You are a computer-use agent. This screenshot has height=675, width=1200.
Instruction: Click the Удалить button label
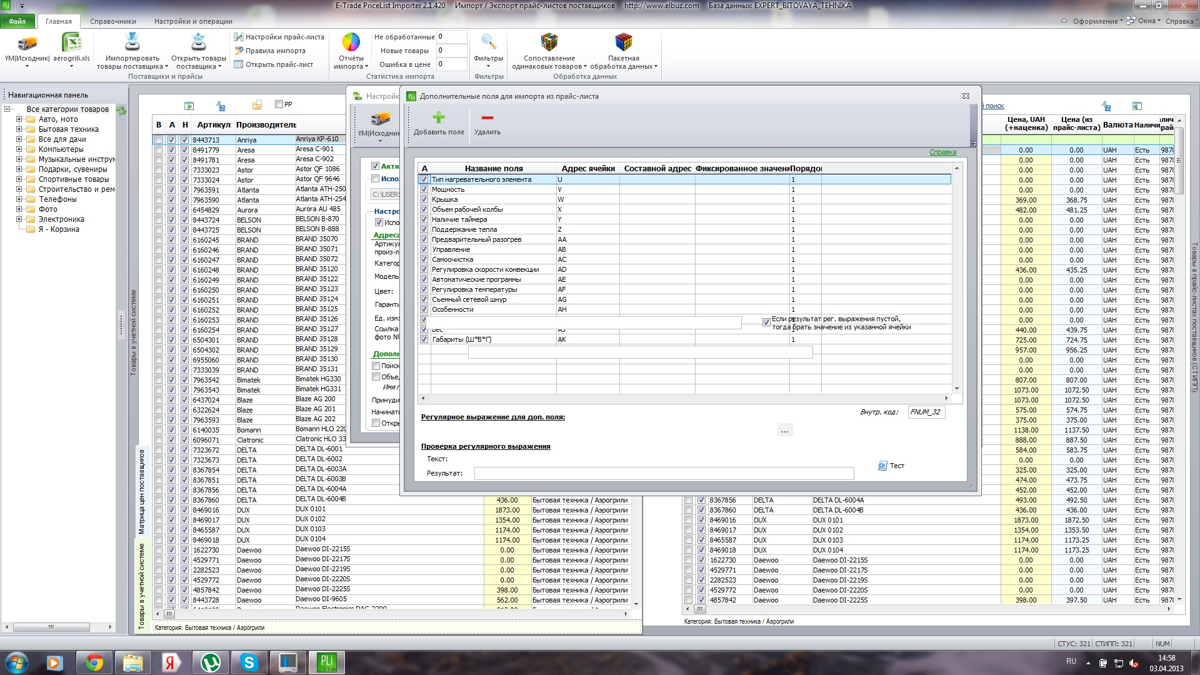[487, 132]
